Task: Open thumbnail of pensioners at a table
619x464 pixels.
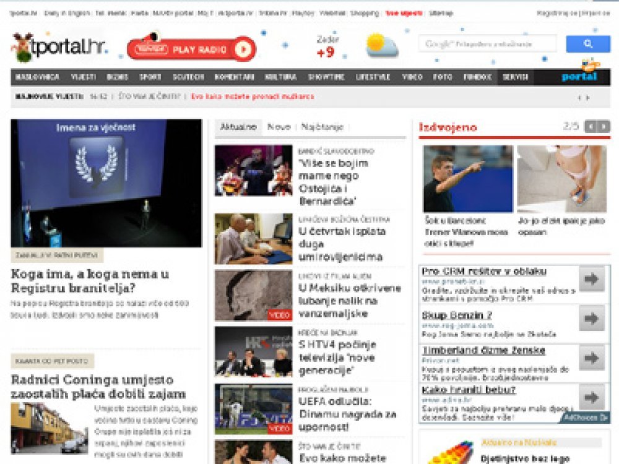Action: point(253,239)
